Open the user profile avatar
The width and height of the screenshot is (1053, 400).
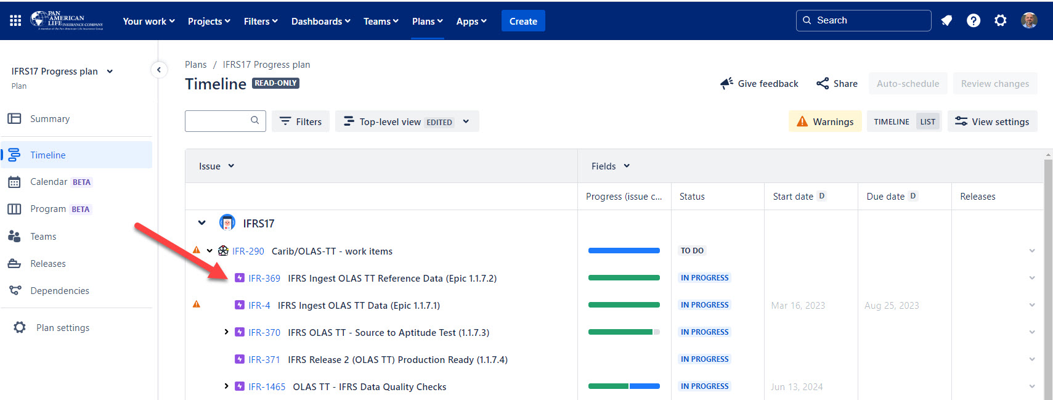coord(1029,20)
